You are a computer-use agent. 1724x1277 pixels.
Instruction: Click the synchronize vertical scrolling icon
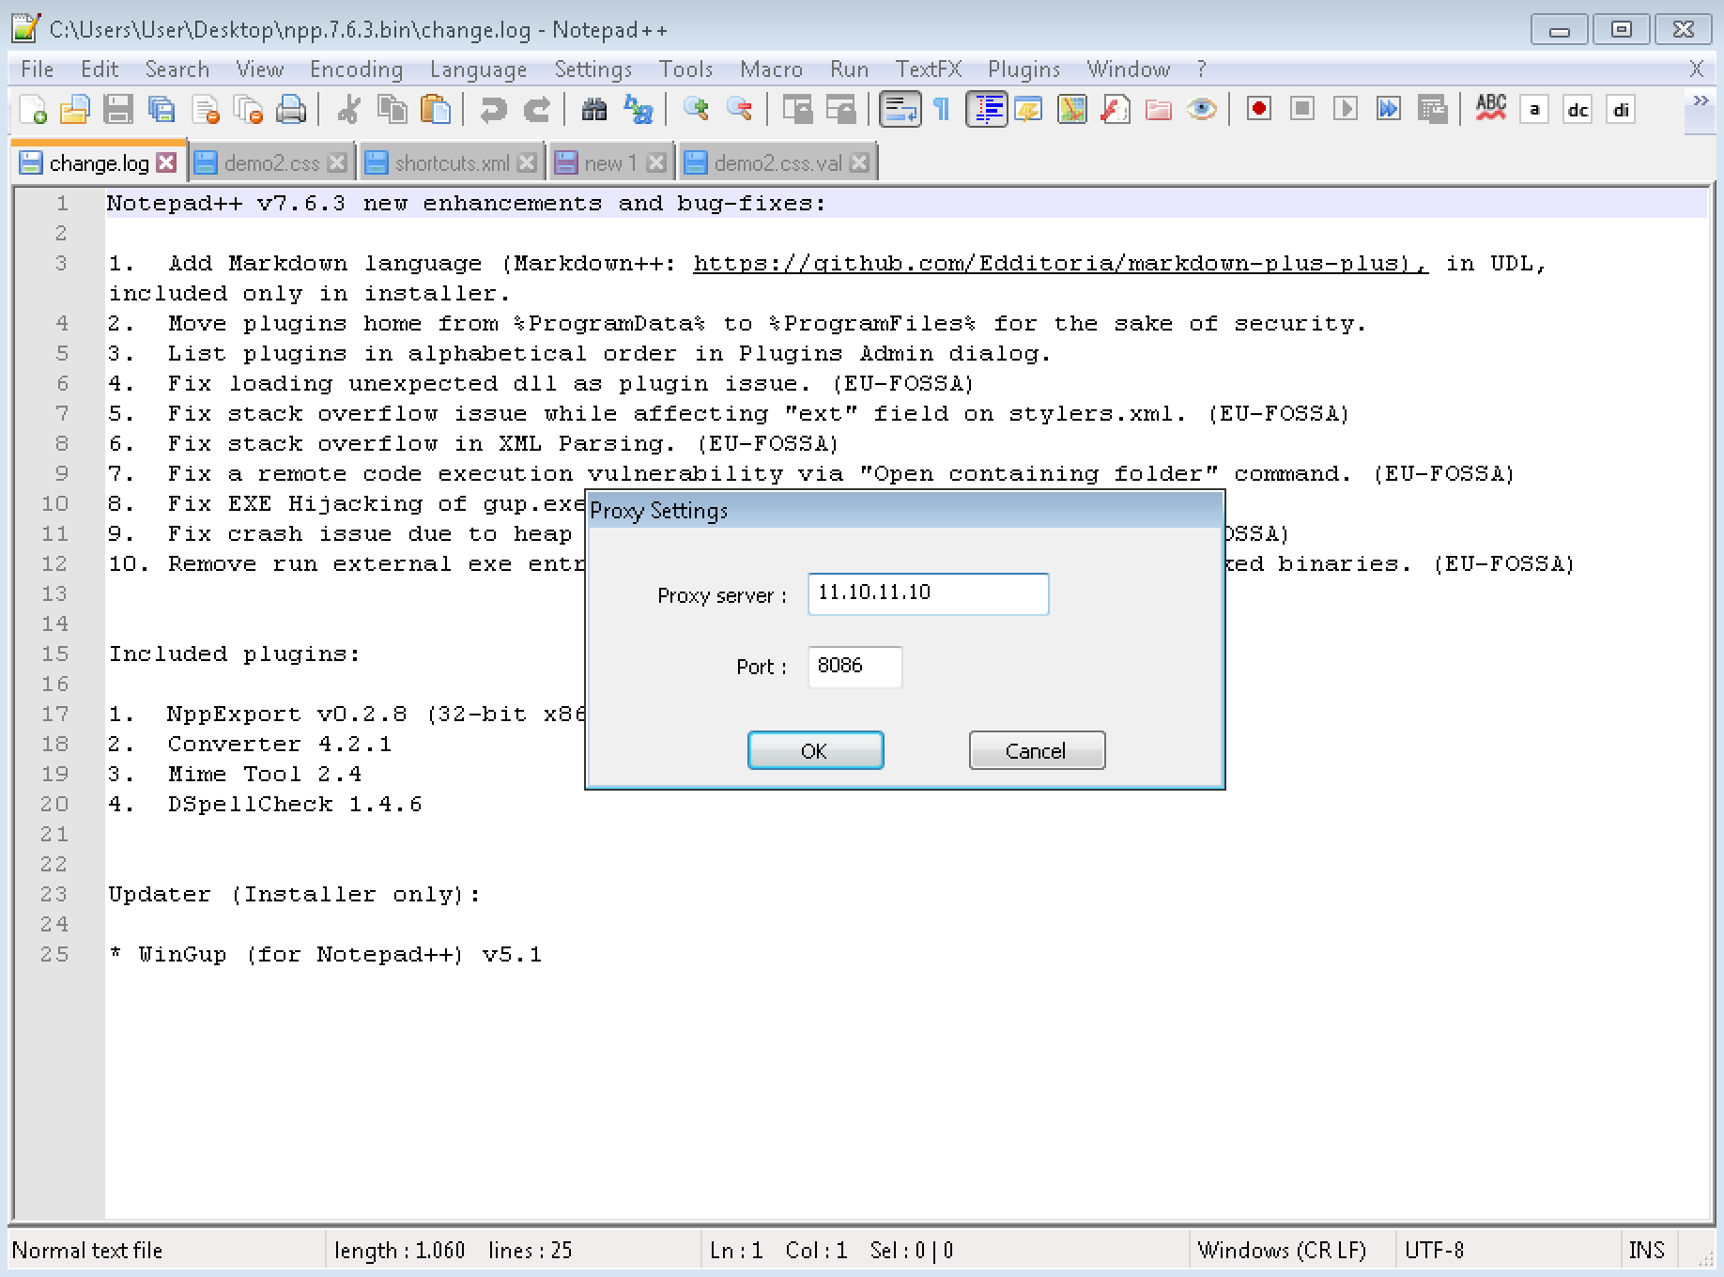797,110
